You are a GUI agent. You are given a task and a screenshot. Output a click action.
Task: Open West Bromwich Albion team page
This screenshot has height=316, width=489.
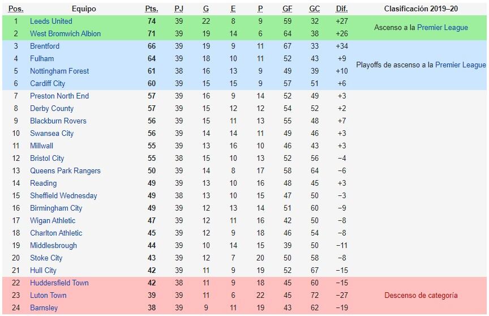pyautogui.click(x=65, y=33)
